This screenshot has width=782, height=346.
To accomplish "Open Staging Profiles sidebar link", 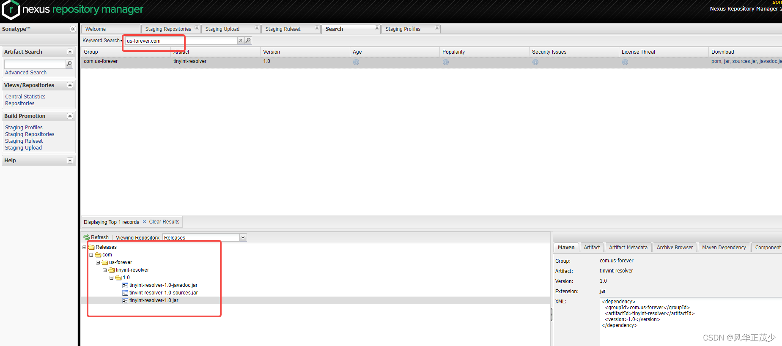I will click(24, 128).
